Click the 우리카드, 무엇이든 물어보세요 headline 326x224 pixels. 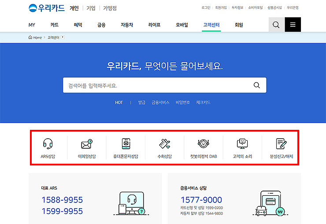coord(165,66)
